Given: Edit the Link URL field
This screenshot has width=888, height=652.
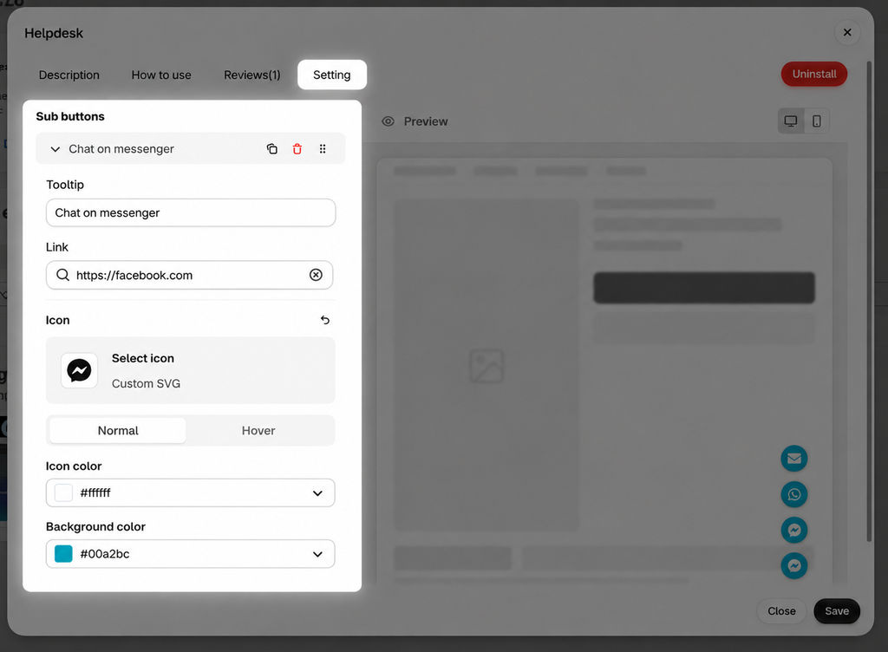Looking at the screenshot, I should 190,275.
